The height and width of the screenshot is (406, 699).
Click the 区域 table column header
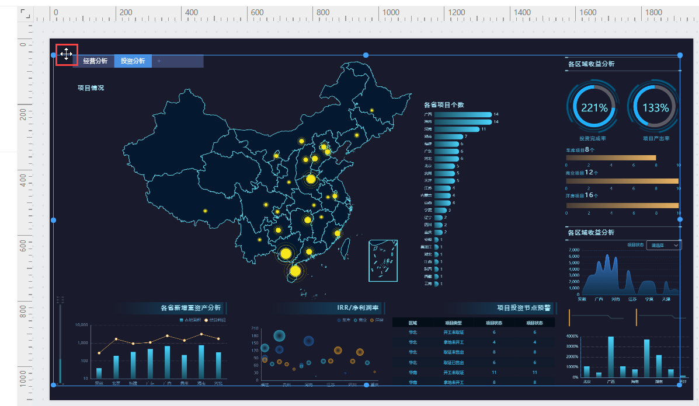413,323
